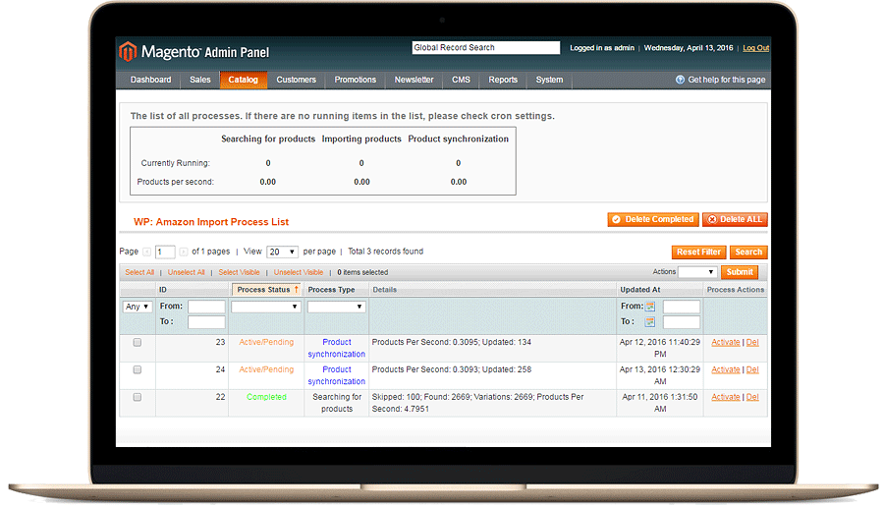This screenshot has width=884, height=506.
Task: Open the per page View dropdown
Action: 283,252
